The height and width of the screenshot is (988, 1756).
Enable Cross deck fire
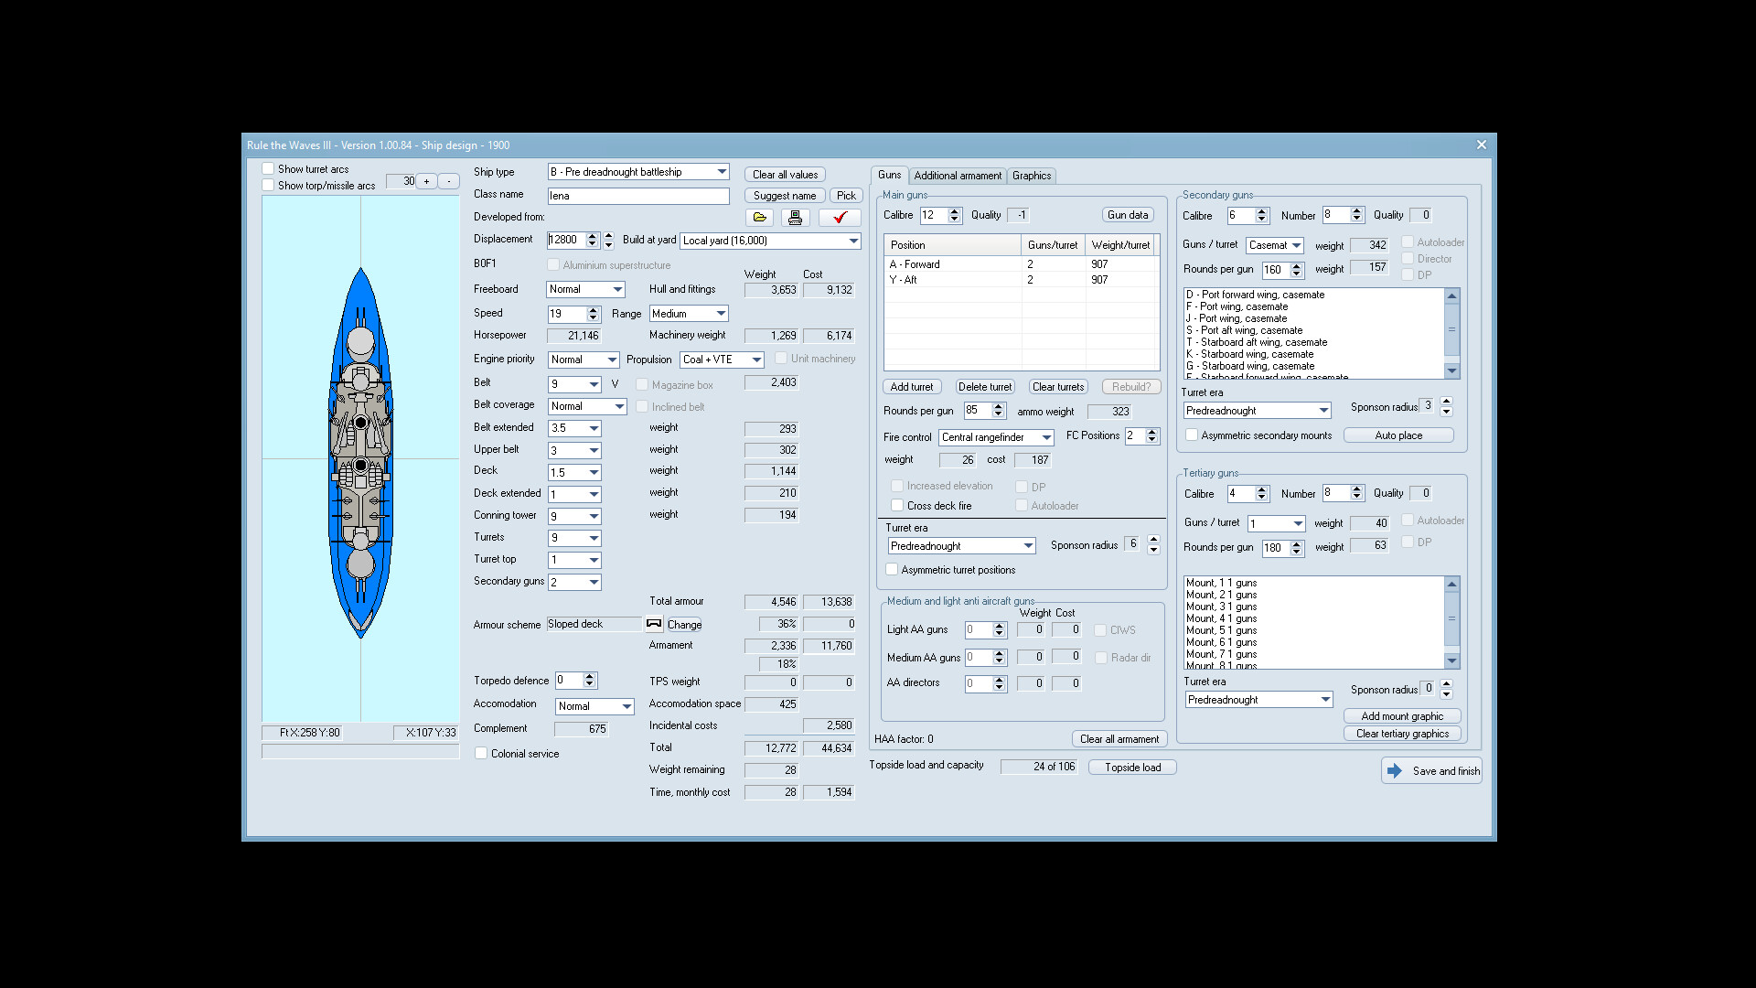(x=898, y=505)
